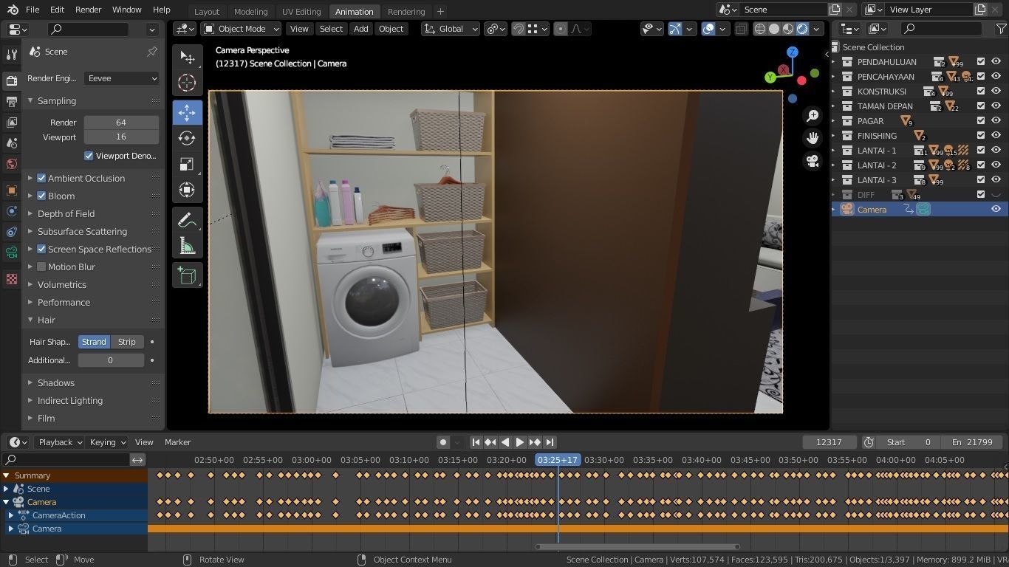Screen dimensions: 1009x567
Task: Open the viewport Select menu
Action: [x=331, y=29]
